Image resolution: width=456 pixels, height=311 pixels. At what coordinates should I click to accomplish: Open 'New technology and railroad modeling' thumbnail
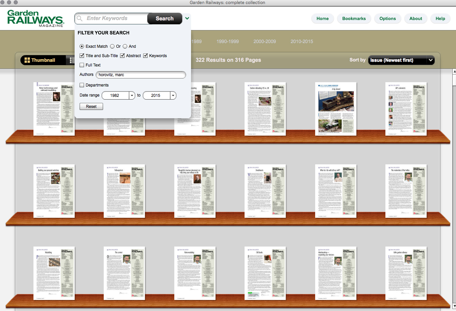(54, 109)
